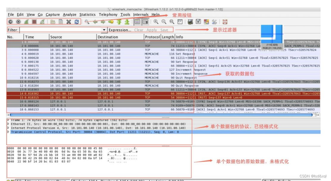Screen dimensions: 331x181
Task: Find a packet with magnifier icon
Action: click(x=87, y=22)
